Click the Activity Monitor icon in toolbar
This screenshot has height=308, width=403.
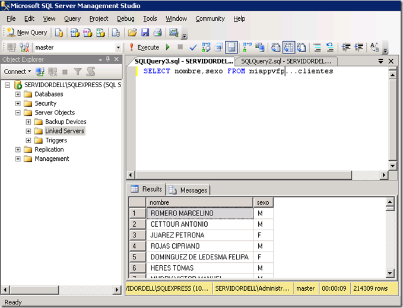point(173,33)
